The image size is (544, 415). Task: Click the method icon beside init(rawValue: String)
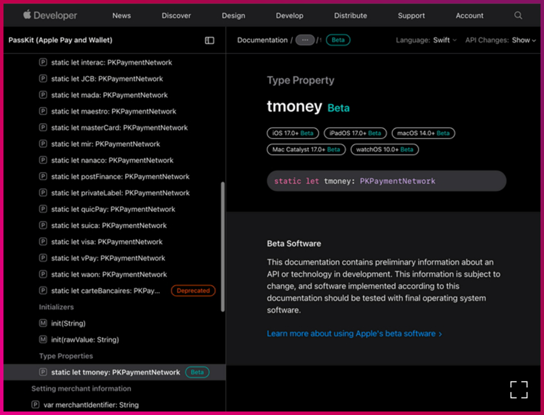pyautogui.click(x=43, y=340)
